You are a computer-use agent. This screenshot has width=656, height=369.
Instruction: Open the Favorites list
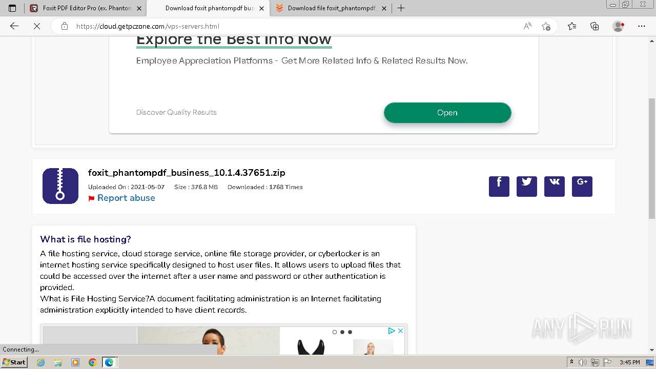[x=572, y=26]
